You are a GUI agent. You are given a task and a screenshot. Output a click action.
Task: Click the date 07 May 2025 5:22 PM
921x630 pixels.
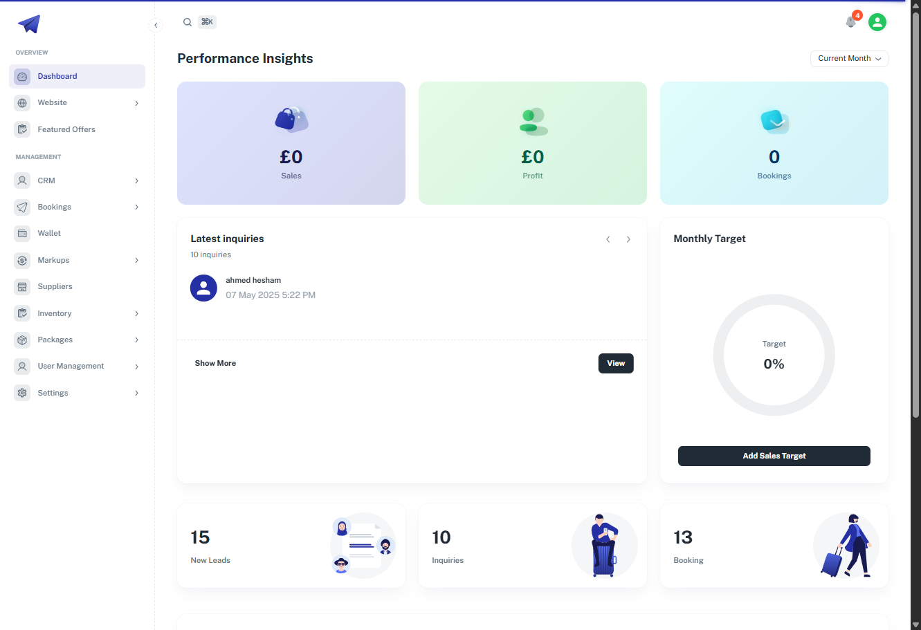(271, 295)
